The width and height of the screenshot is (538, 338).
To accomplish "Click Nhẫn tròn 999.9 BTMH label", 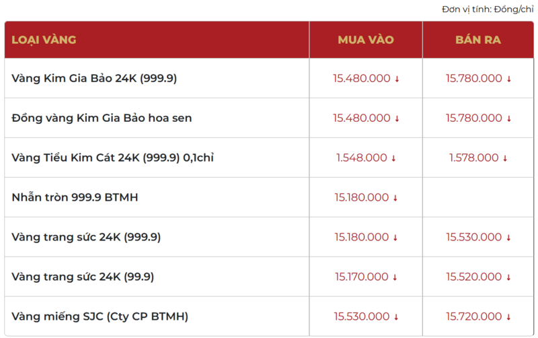I will [75, 197].
